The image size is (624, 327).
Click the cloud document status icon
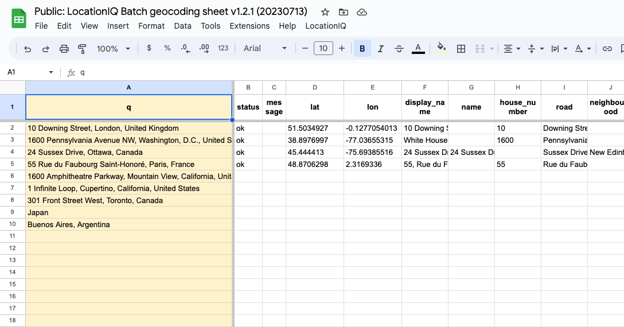click(x=361, y=12)
